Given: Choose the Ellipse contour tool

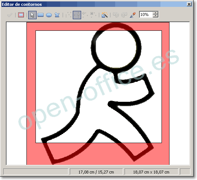Looking at the screenshot, I should [49, 15].
